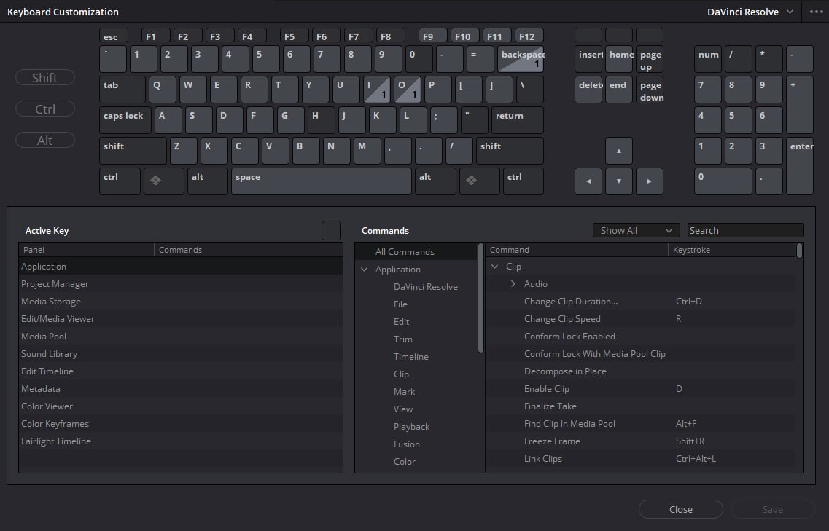The width and height of the screenshot is (829, 531).
Task: Click the left Windows logo key
Action: tap(164, 181)
